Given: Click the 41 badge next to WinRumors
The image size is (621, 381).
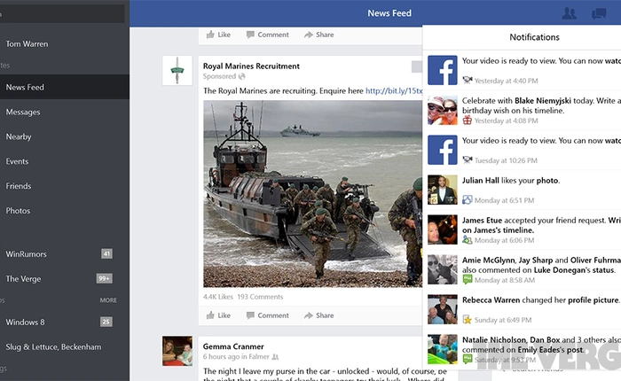Looking at the screenshot, I should [106, 253].
